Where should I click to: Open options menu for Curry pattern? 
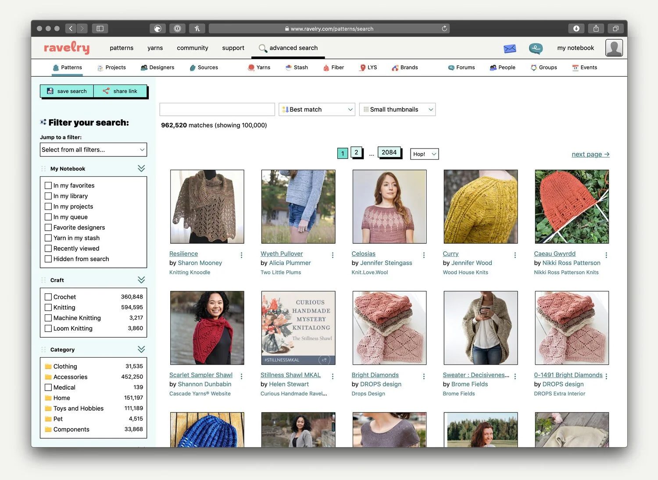click(515, 255)
